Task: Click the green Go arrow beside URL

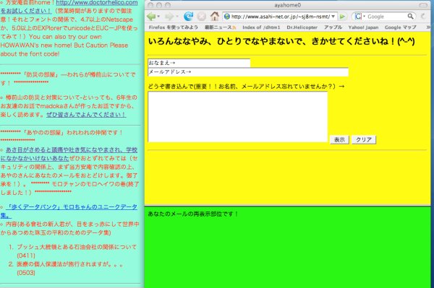Action: [x=342, y=17]
